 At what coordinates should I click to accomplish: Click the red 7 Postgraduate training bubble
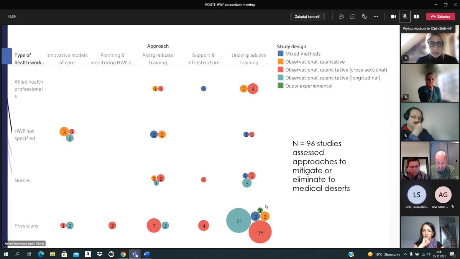[154, 226]
